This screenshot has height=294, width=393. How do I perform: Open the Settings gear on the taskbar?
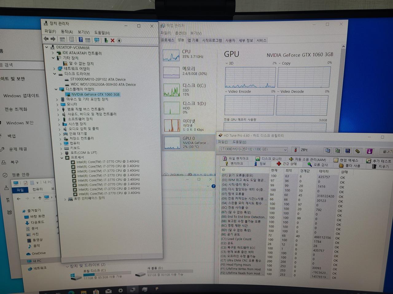coord(120,290)
